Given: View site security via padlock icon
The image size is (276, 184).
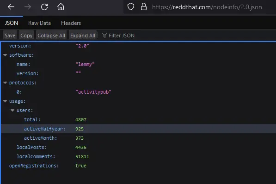Looking at the screenshot, I should 144,7.
